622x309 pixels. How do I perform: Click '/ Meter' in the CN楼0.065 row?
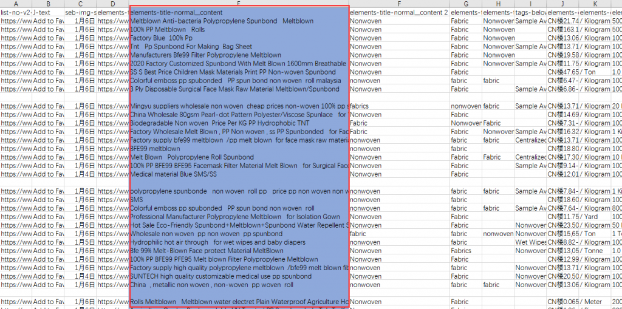595,302
